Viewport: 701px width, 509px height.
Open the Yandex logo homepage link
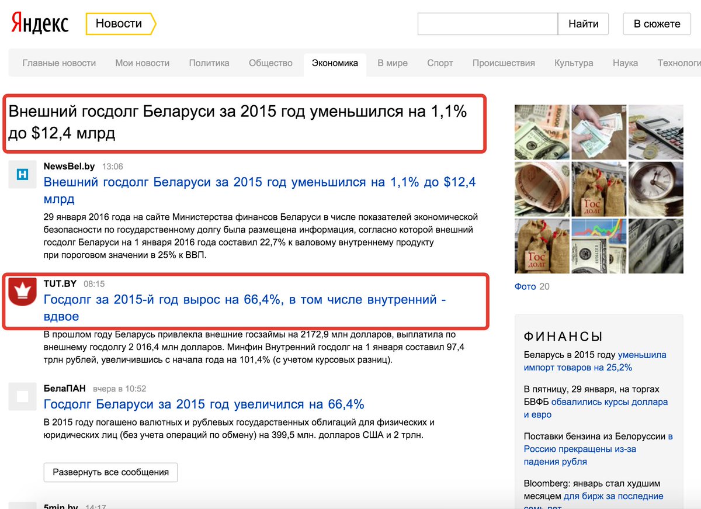pos(40,24)
